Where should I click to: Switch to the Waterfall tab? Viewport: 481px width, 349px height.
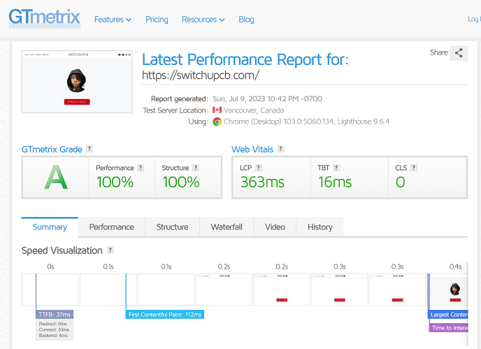[x=227, y=227]
